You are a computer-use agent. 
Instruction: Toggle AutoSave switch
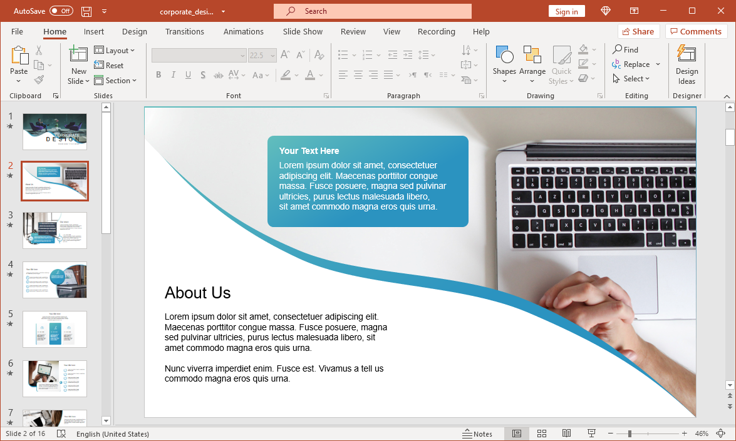(x=61, y=11)
